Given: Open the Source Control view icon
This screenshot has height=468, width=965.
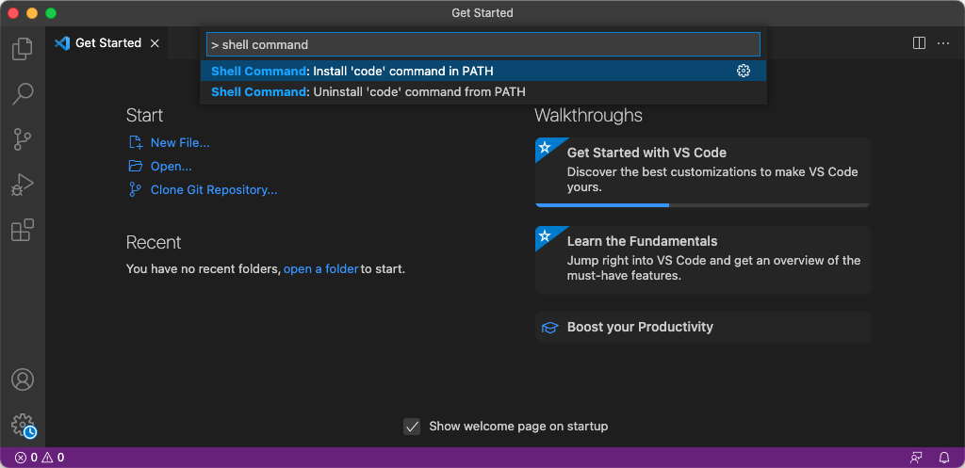Looking at the screenshot, I should pos(23,139).
